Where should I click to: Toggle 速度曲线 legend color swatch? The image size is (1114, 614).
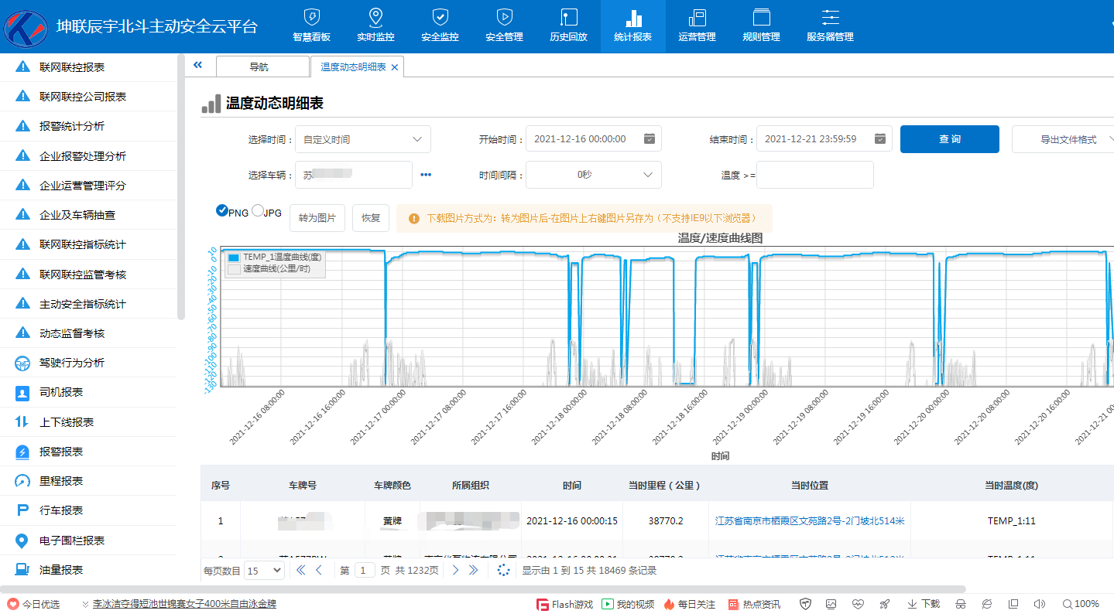click(233, 269)
